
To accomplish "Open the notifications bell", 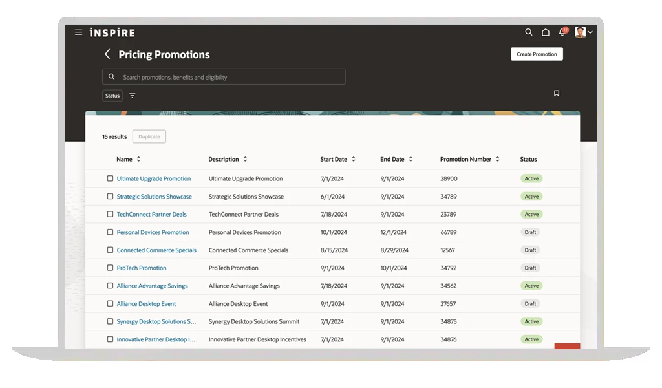I will pyautogui.click(x=562, y=32).
